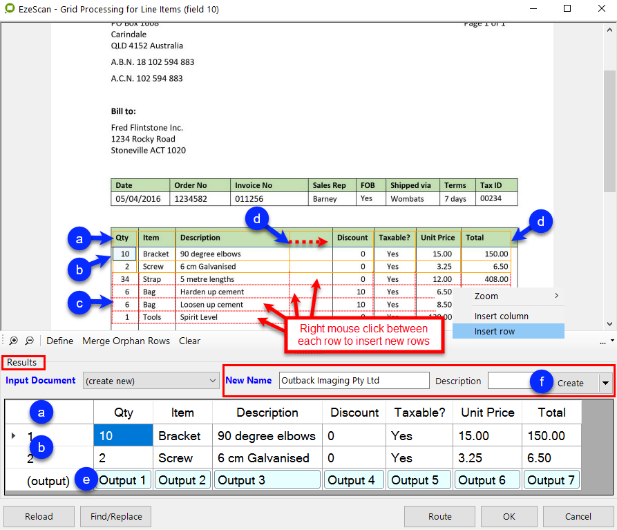Click the zoom in magnifier icon
This screenshot has height=530, width=617.
click(x=13, y=341)
